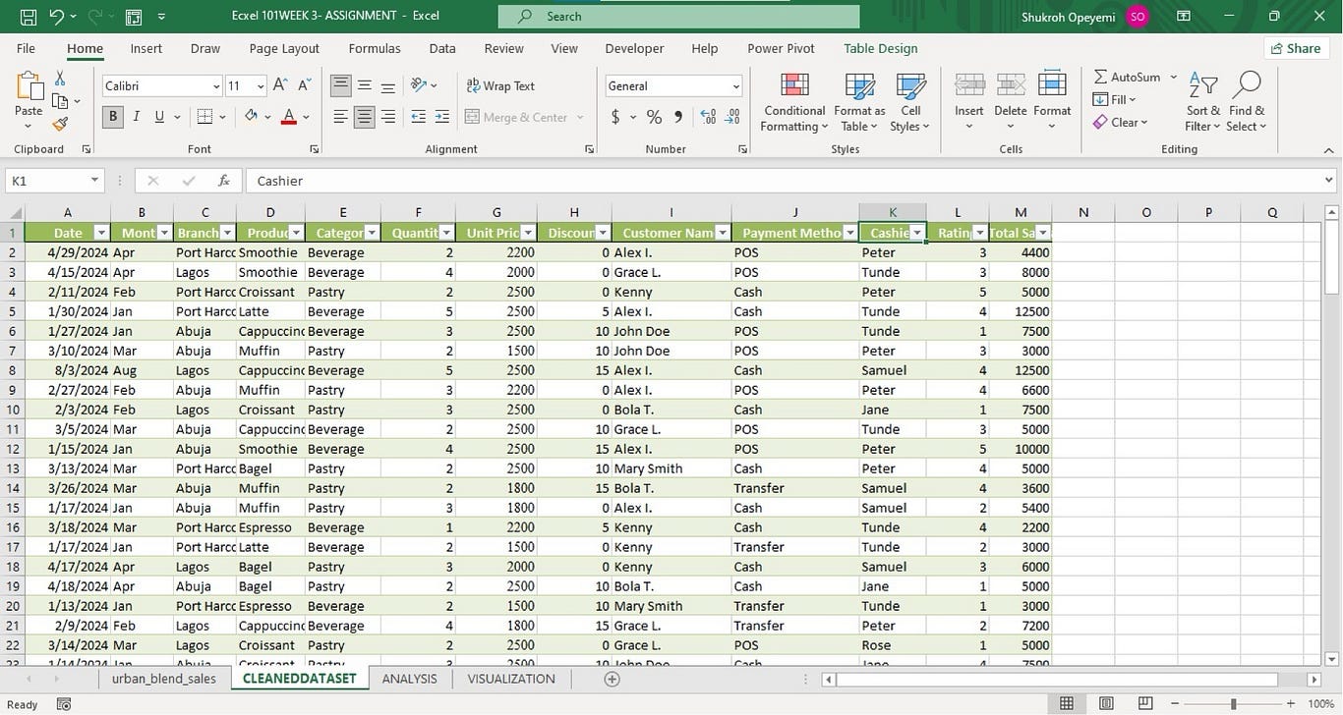Click the Save icon in the title bar
The width and height of the screenshot is (1343, 715).
click(x=29, y=16)
